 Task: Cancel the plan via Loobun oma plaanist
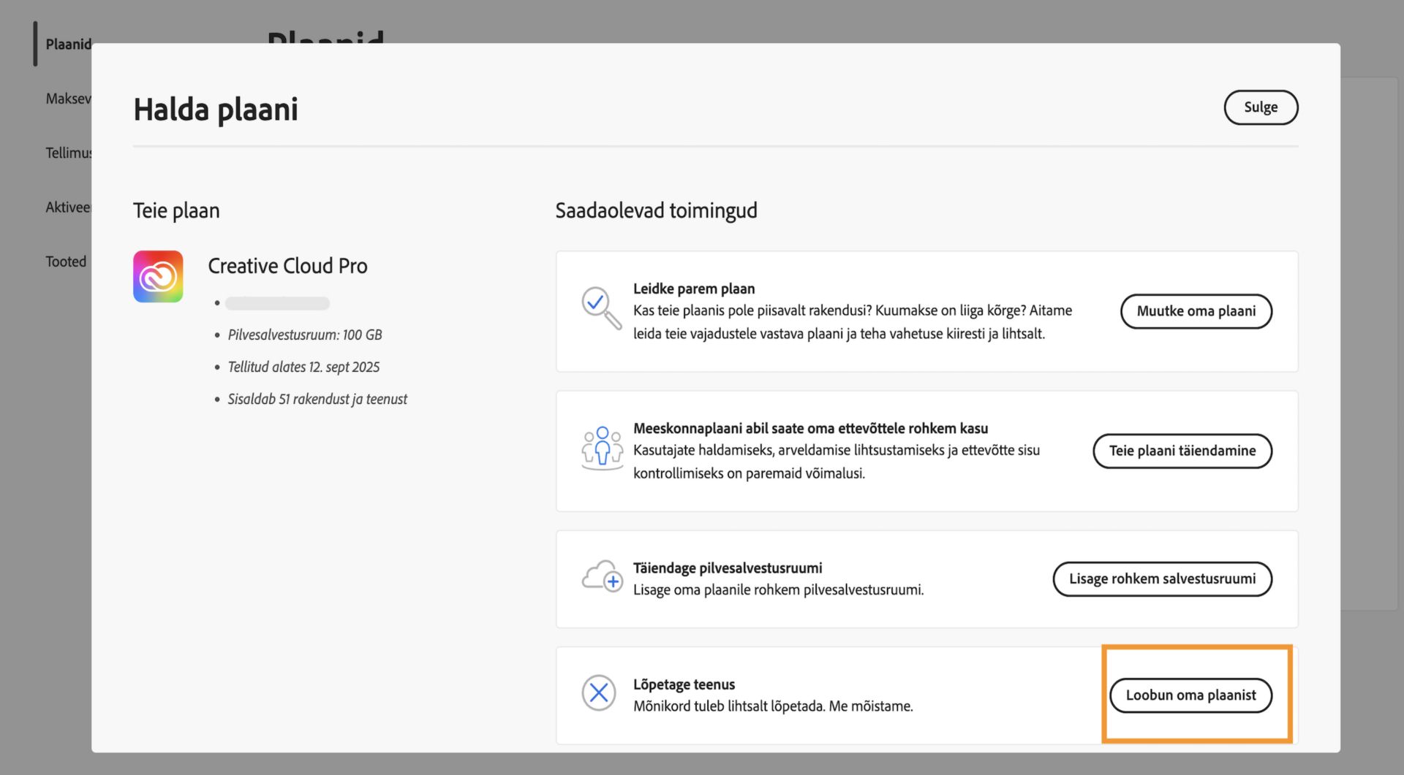coord(1190,695)
